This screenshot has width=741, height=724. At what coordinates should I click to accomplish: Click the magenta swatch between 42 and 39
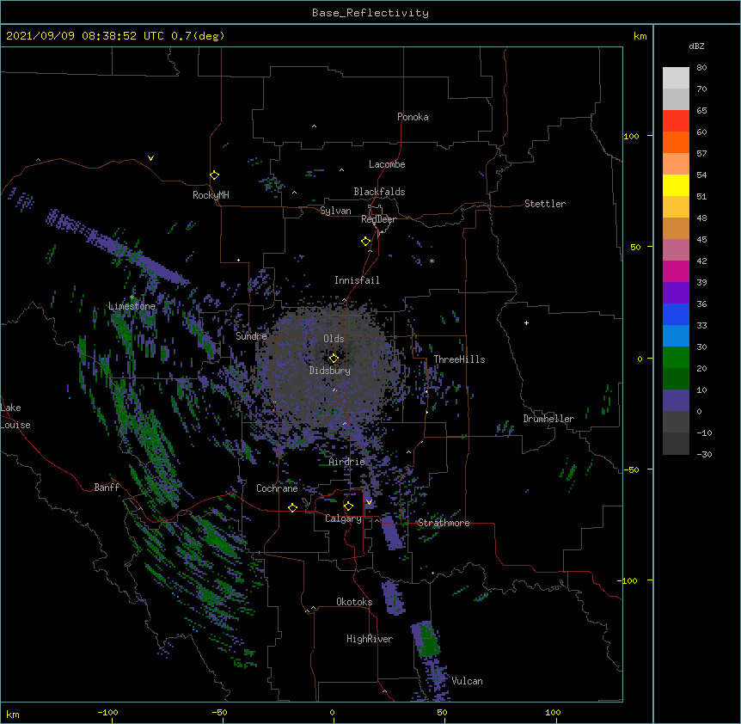[x=676, y=272]
